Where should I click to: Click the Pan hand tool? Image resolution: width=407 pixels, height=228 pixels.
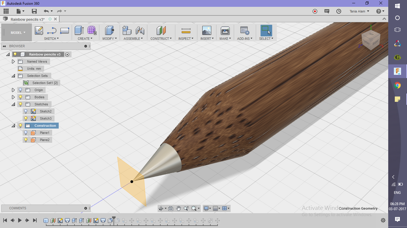pos(178,208)
